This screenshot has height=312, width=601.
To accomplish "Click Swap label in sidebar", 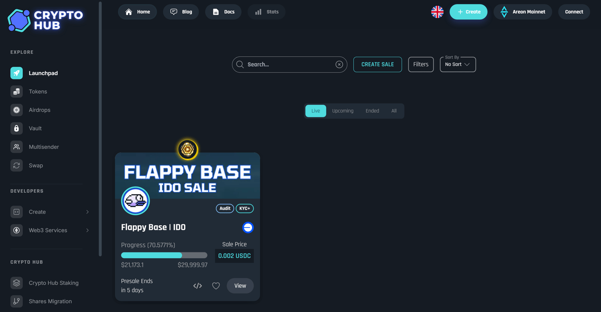I will click(36, 165).
